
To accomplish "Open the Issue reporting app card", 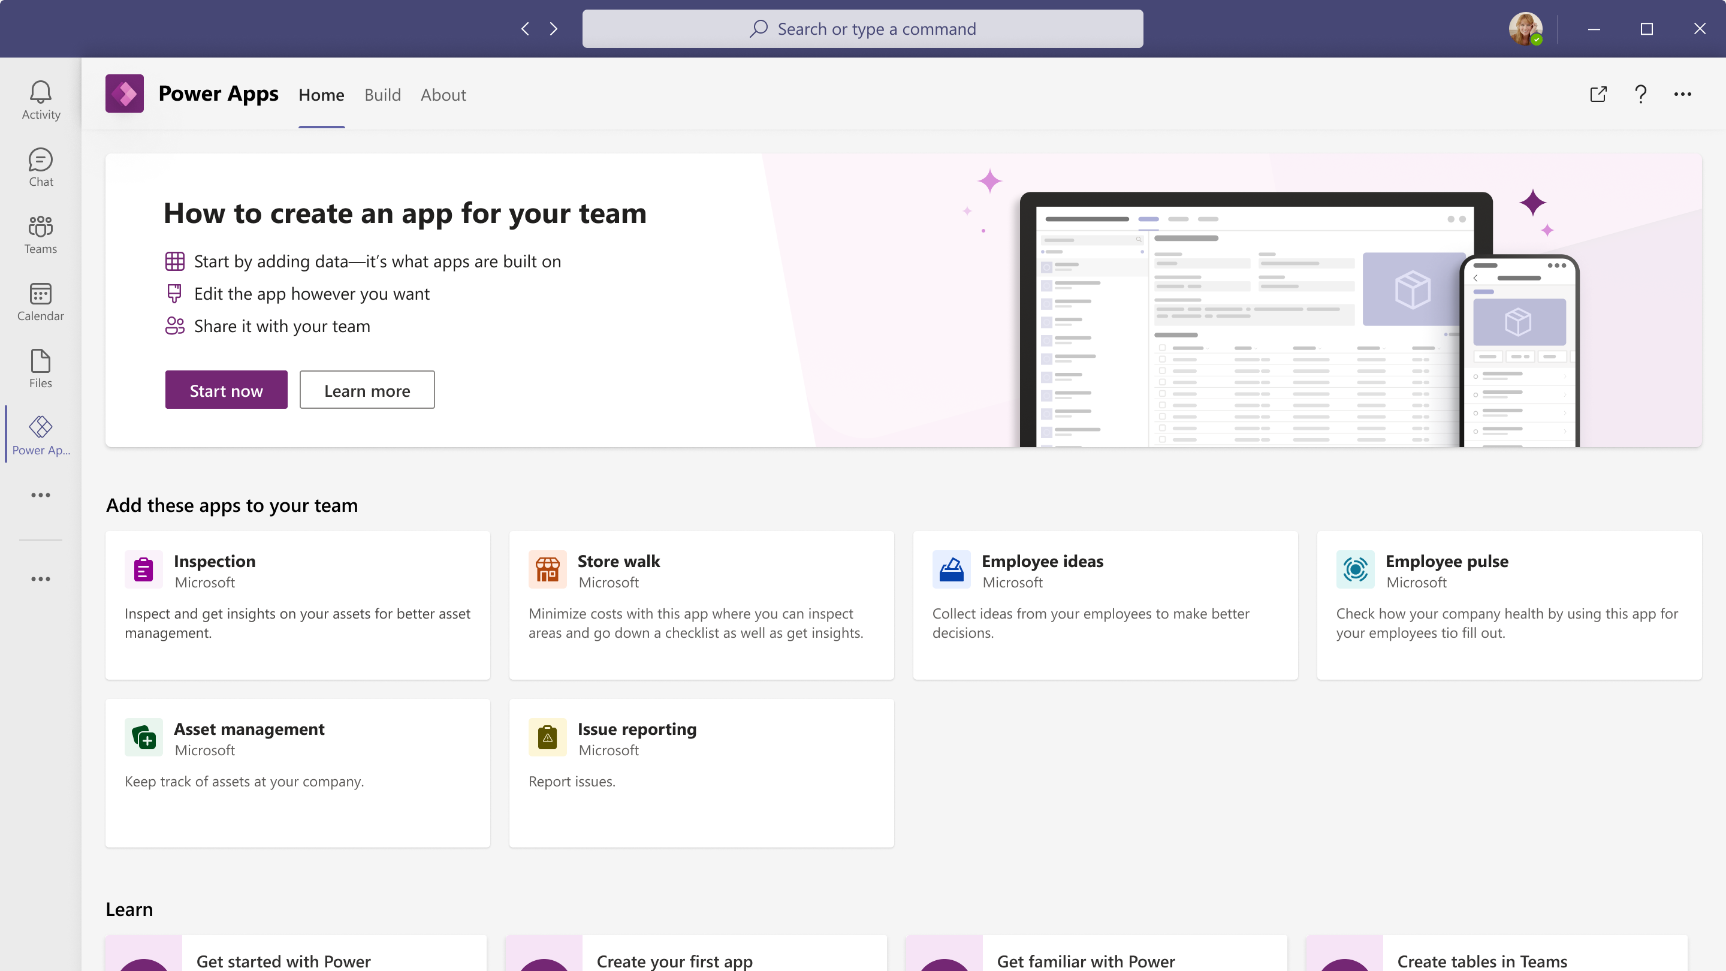I will point(701,773).
